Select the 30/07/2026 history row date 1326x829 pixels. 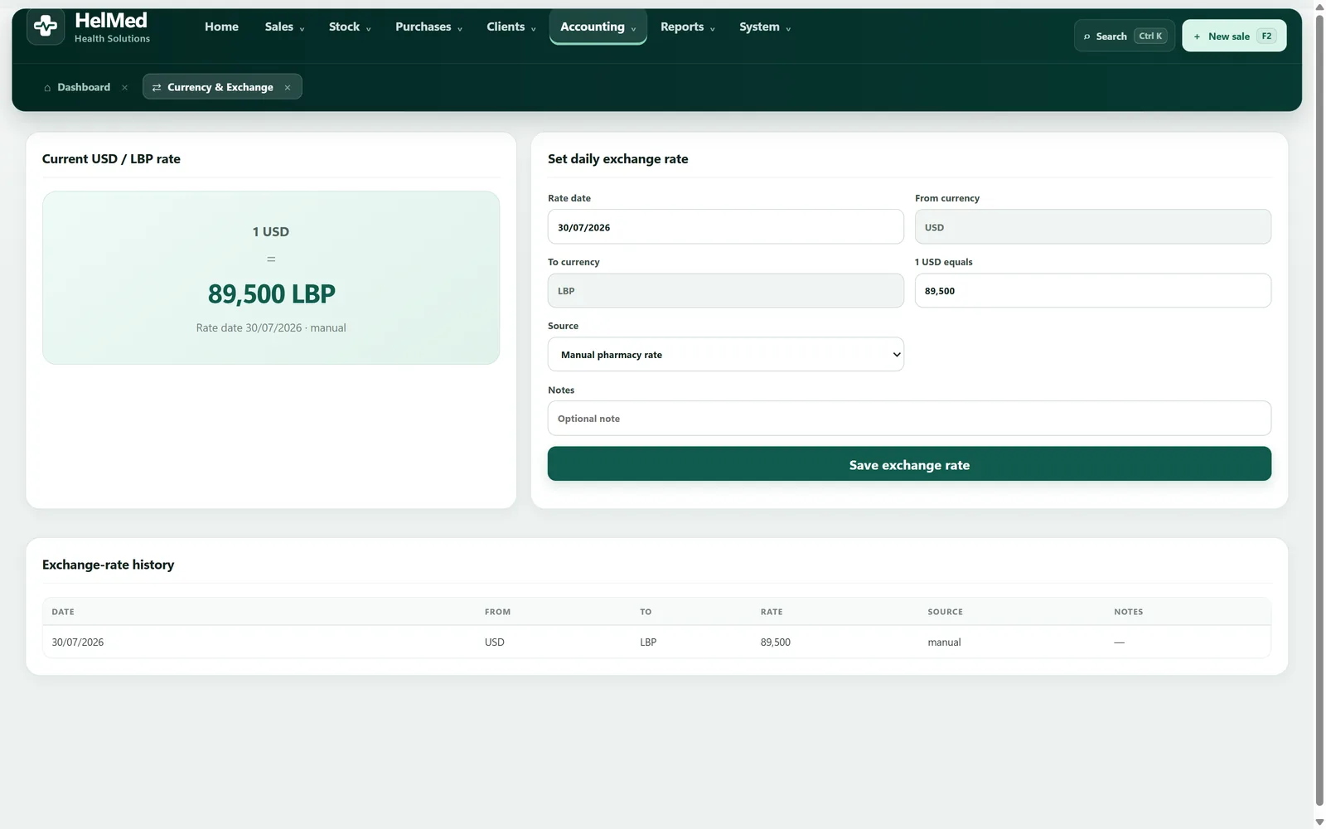point(78,642)
